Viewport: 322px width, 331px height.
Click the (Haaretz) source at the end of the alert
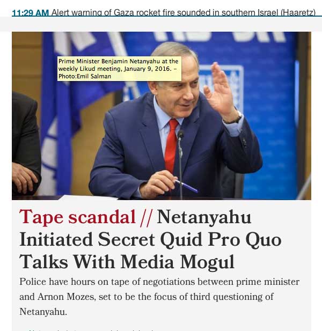(298, 13)
